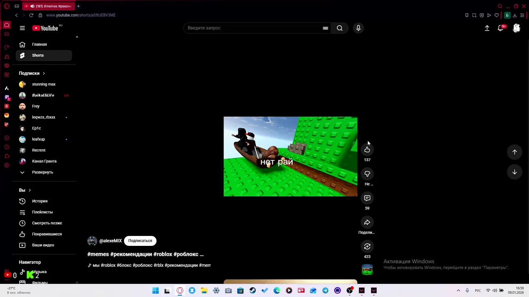Open YouTube notifications bell
This screenshot has height=297, width=529.
pyautogui.click(x=500, y=28)
